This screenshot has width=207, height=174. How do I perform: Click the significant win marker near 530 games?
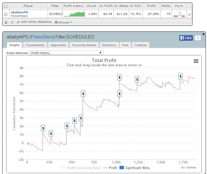click(74, 121)
